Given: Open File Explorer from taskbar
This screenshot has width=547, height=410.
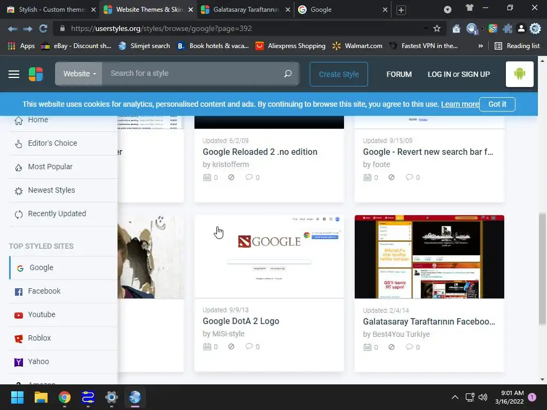Looking at the screenshot, I should [41, 397].
